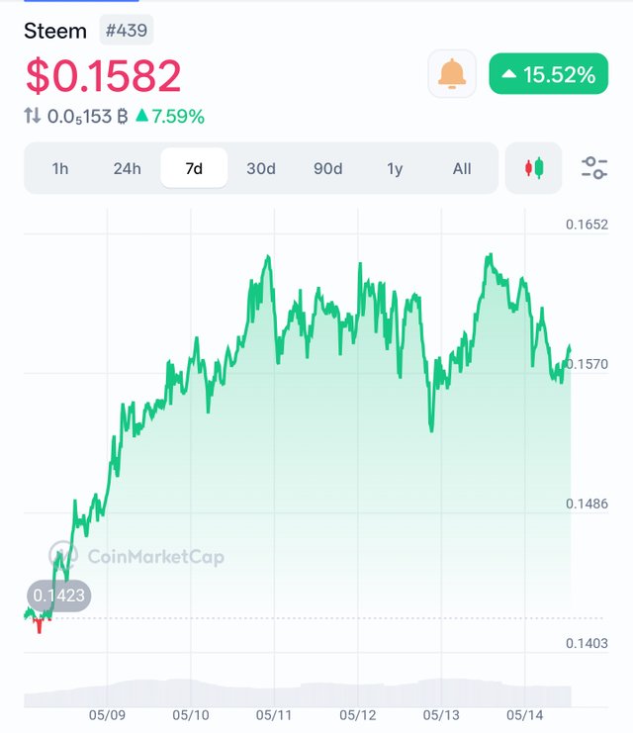Viewport: 633px width, 733px height.
Task: Open the chart settings sliders icon
Action: point(594,168)
